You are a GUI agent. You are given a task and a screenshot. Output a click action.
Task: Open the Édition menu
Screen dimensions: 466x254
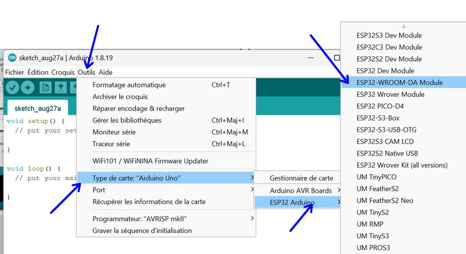click(x=38, y=72)
